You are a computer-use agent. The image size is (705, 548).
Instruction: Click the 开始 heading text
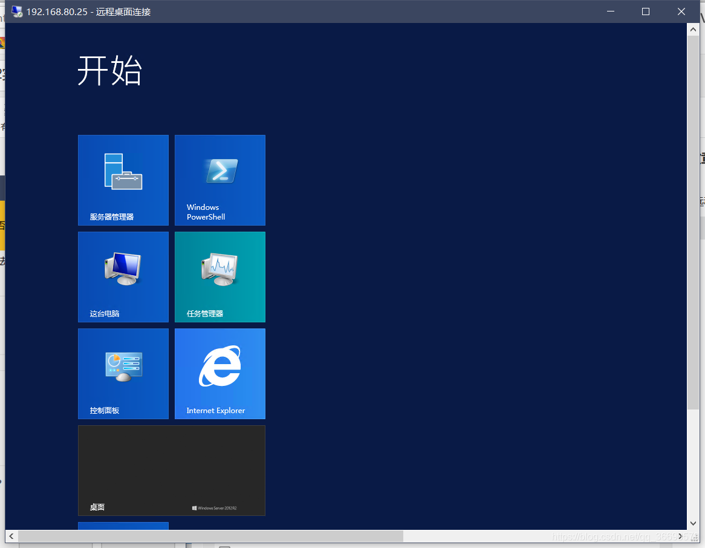coord(110,70)
